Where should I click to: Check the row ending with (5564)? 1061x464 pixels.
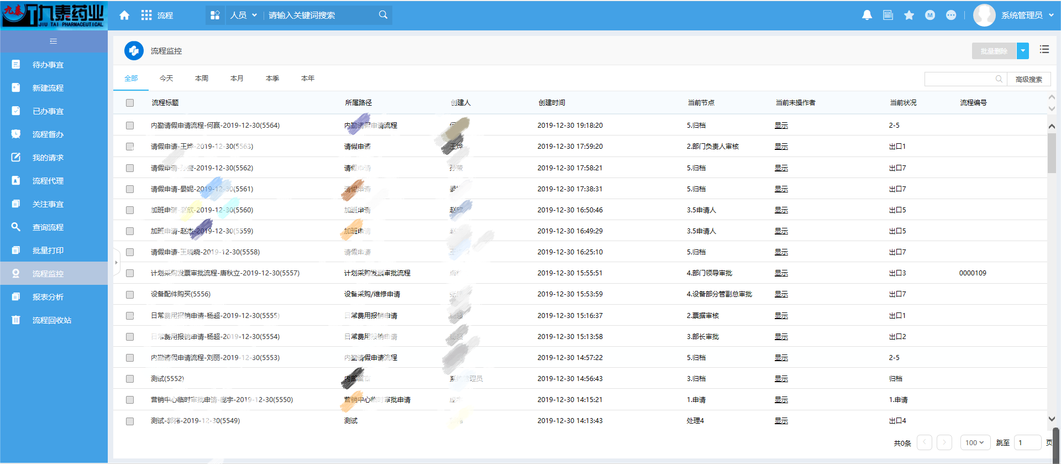[130, 126]
